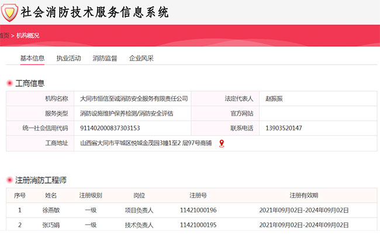
Task: View the 企业风采 tab
Action: click(141, 58)
